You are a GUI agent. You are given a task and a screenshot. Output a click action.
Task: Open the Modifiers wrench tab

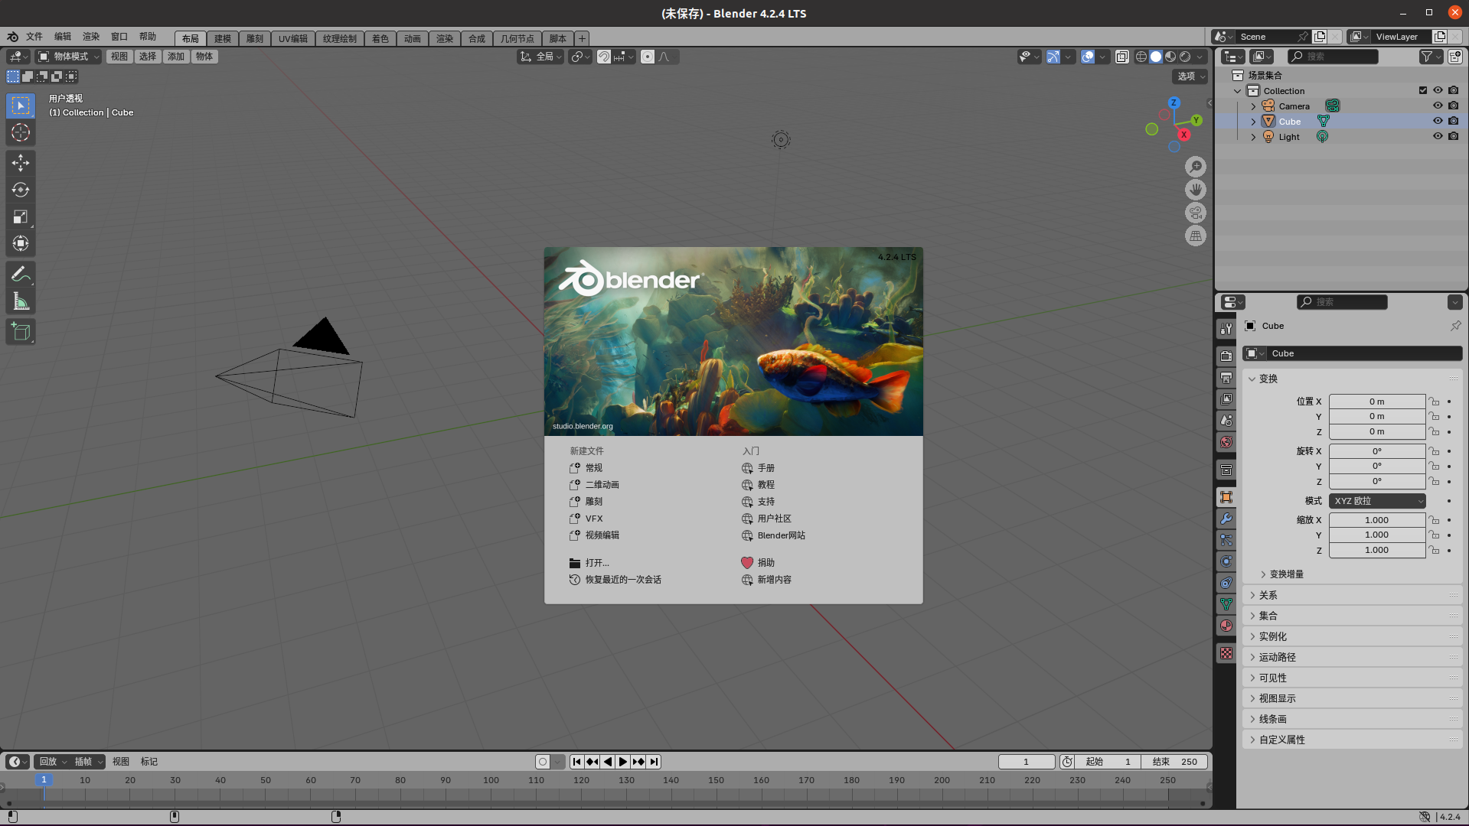1226,519
